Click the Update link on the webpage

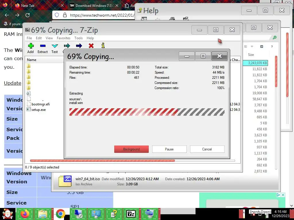[13, 83]
